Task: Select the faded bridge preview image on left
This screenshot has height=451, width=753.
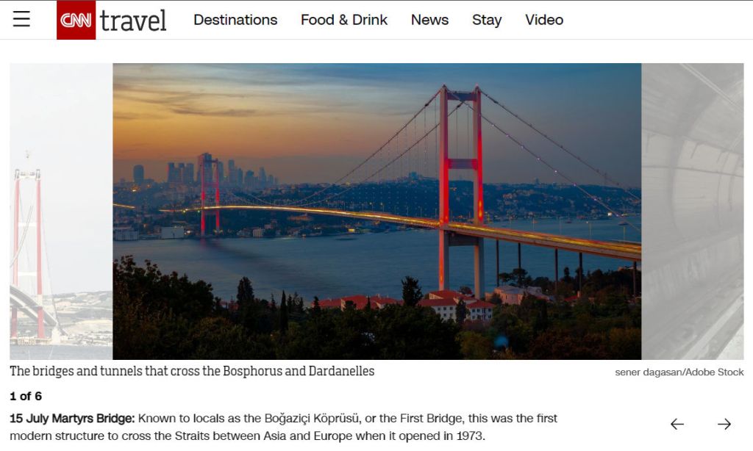Action: (61, 211)
